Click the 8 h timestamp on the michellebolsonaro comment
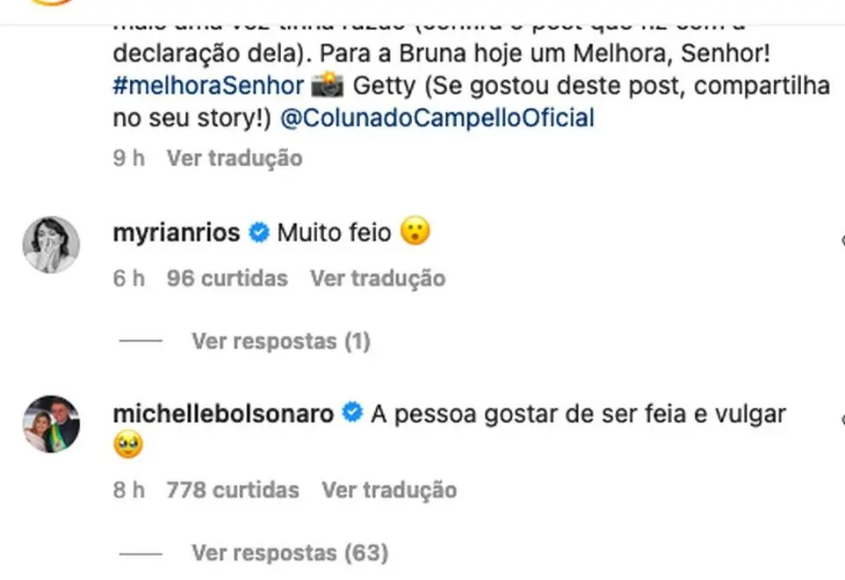845x580 pixels. pos(128,489)
